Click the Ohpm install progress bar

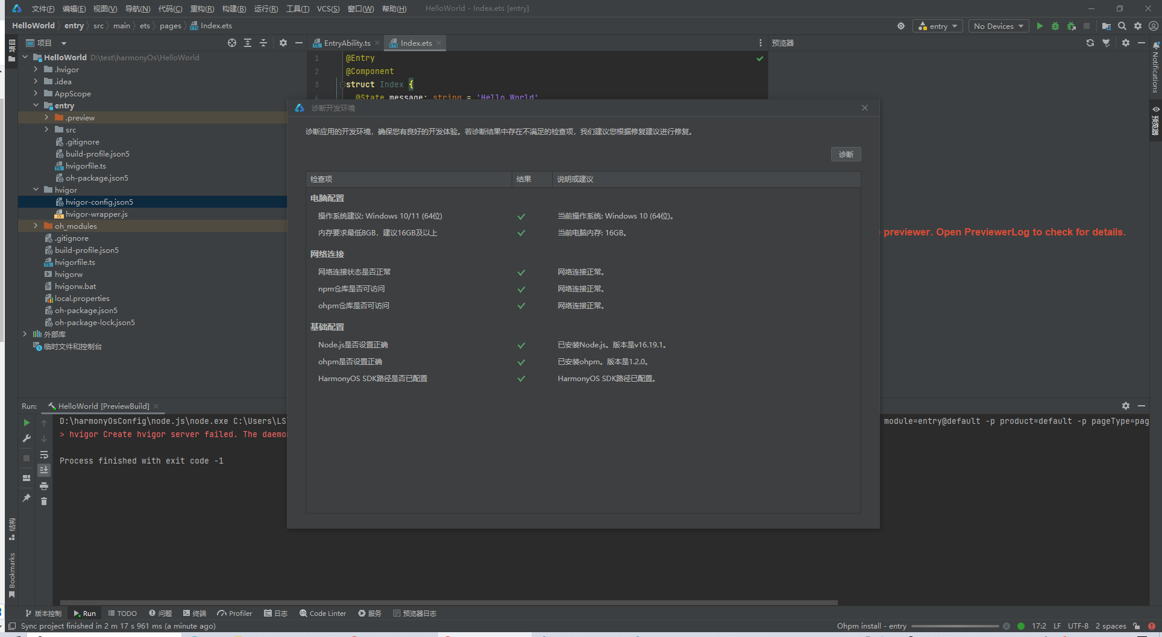coord(955,626)
